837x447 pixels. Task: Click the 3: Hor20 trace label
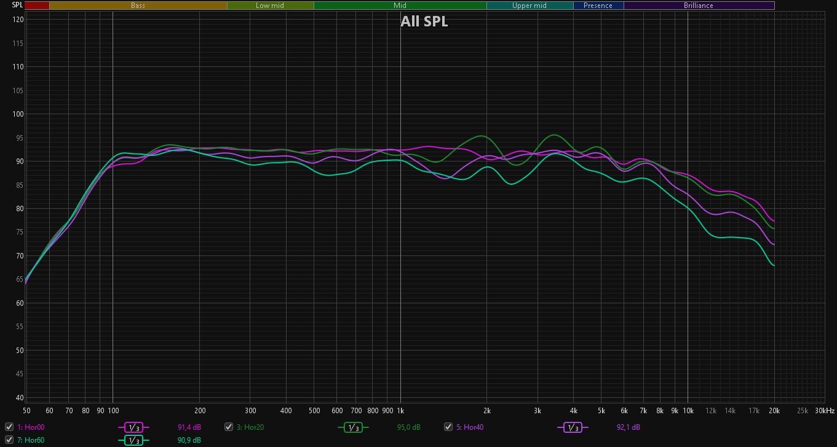pos(250,427)
